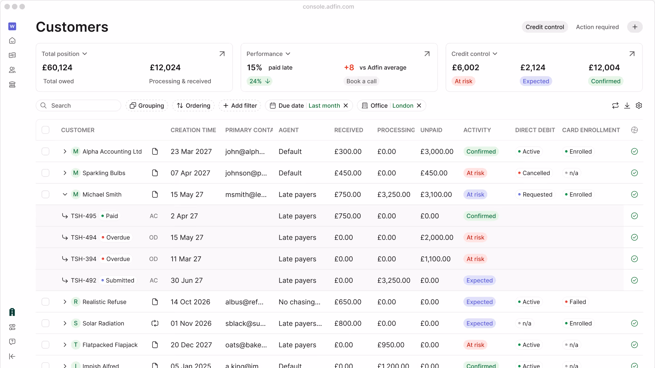Expand the Sparkling Bulbs row
Screen dimensions: 655x368
(65, 173)
